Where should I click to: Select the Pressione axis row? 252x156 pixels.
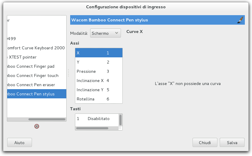[x=99, y=71]
